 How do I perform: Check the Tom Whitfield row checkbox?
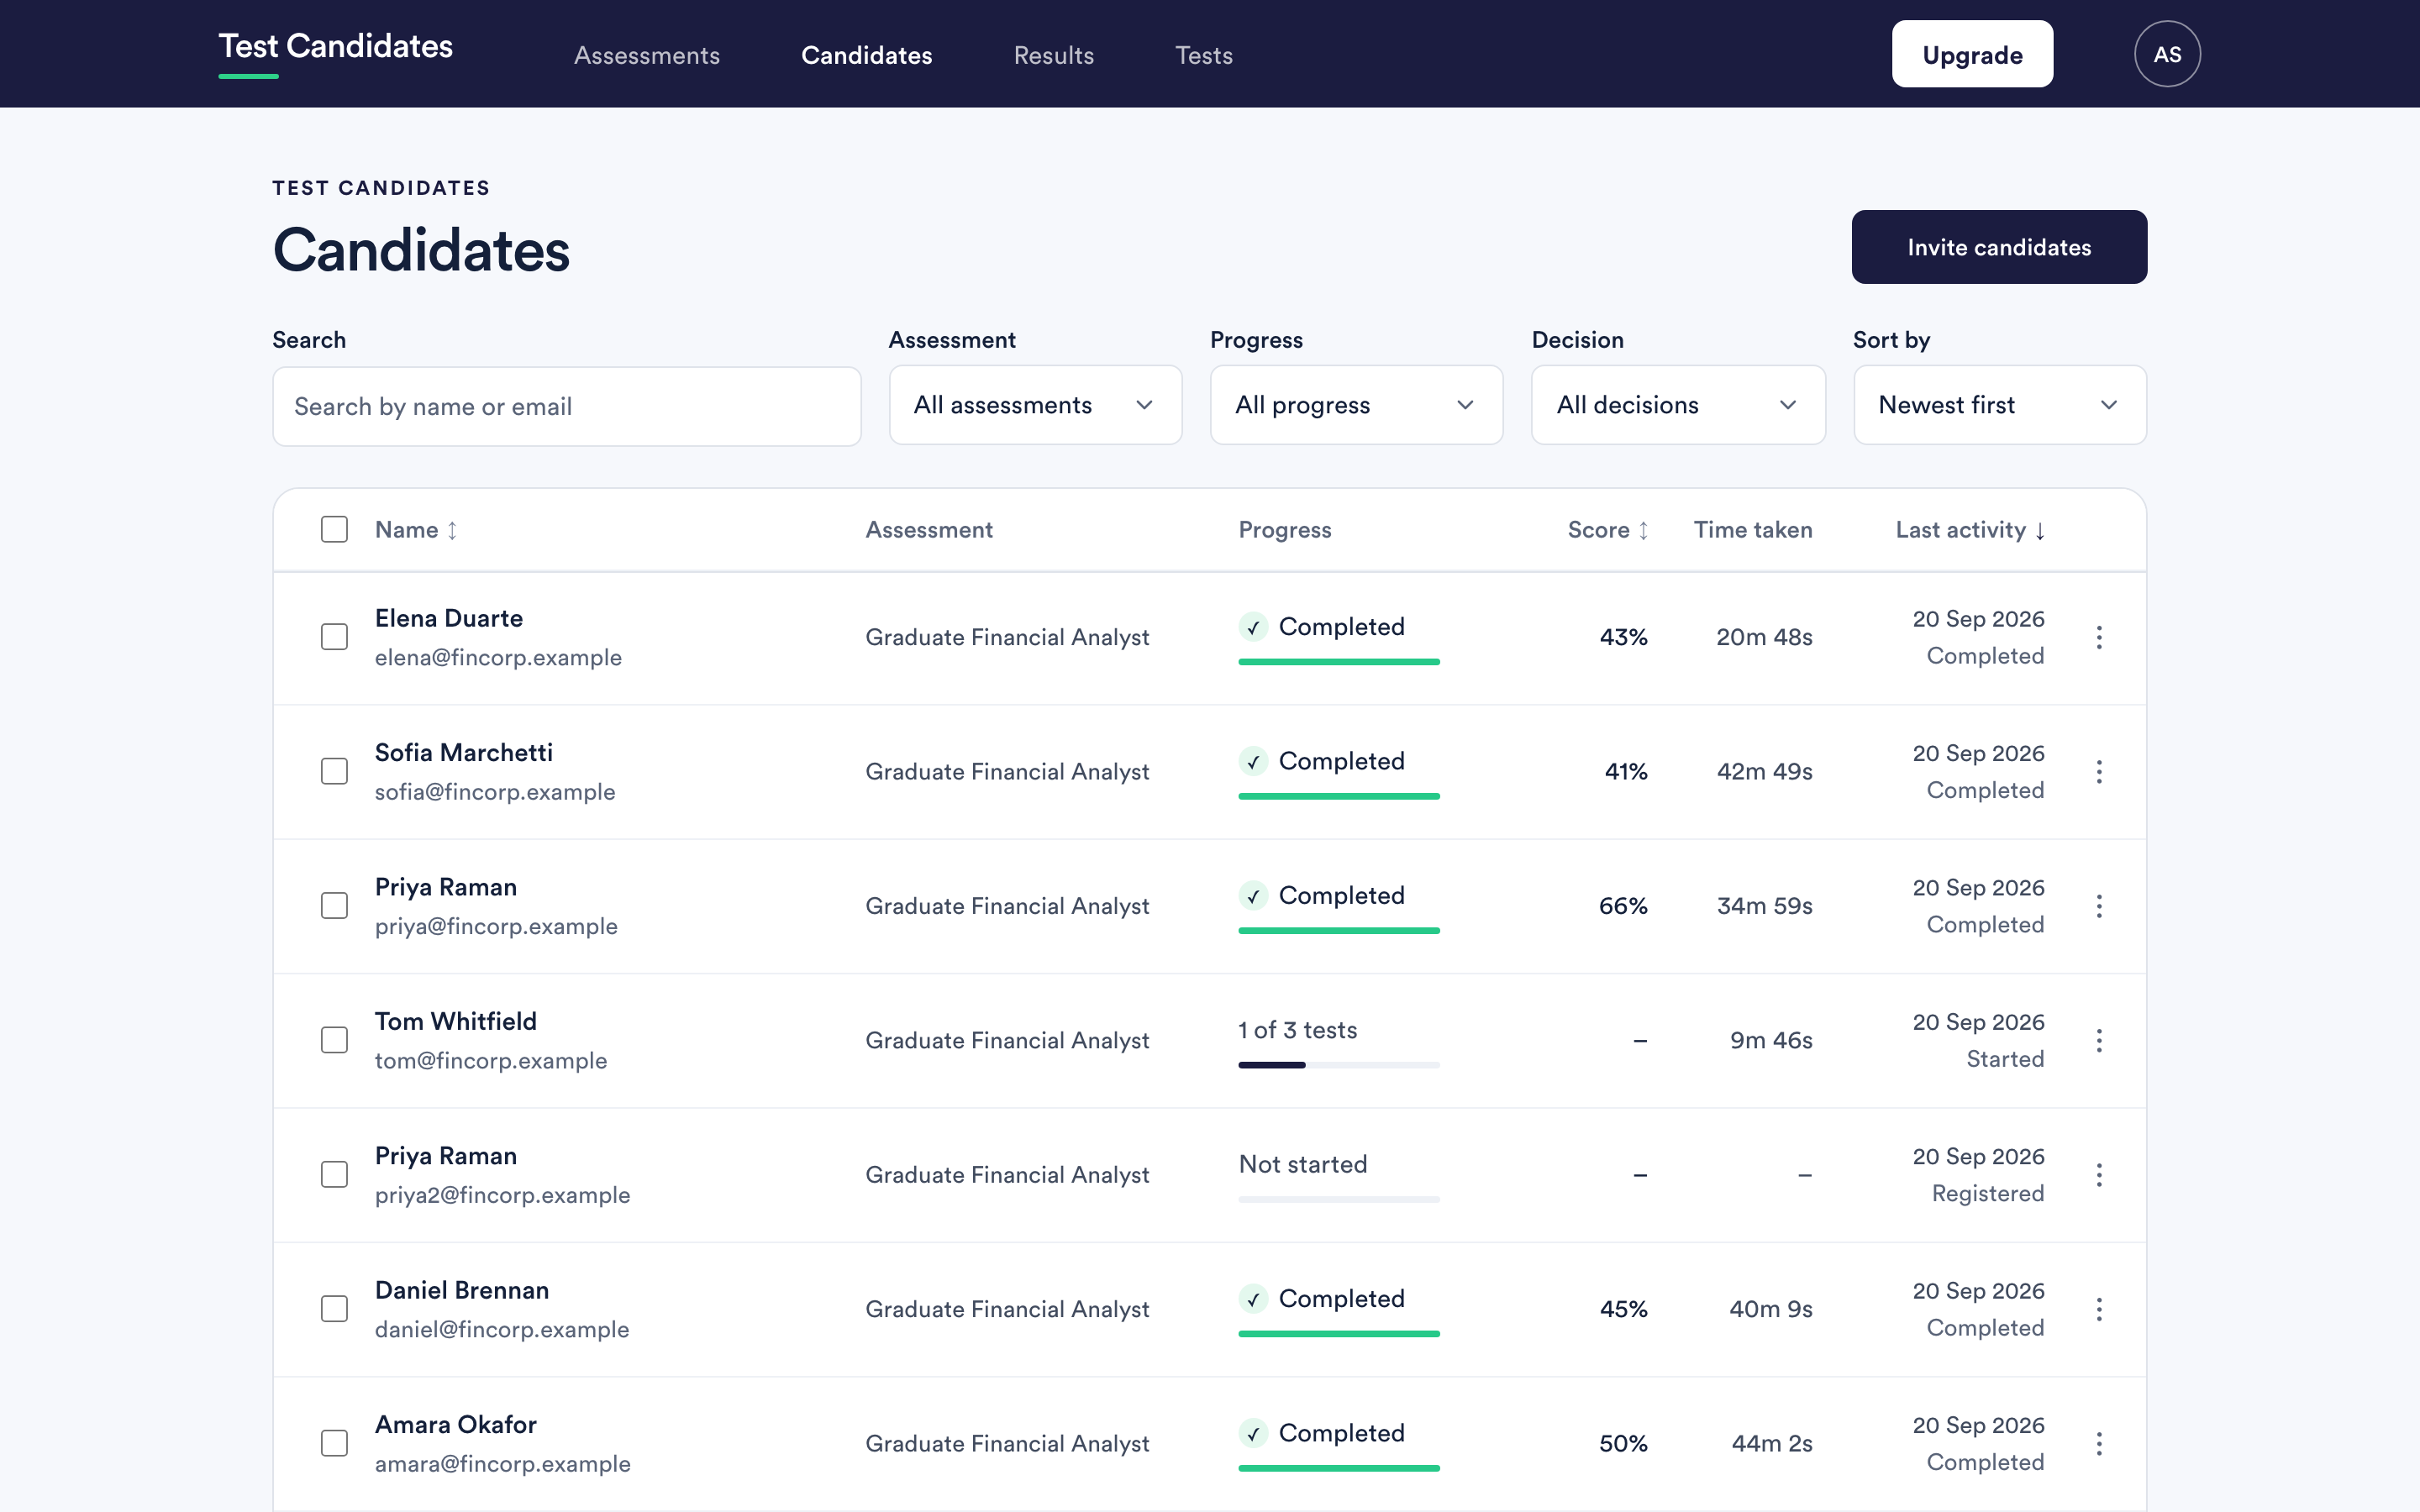point(334,1040)
